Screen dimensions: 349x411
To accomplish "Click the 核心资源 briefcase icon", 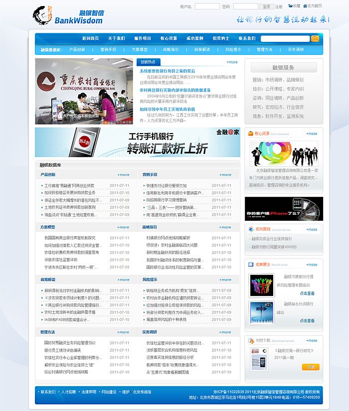I will tap(251, 134).
